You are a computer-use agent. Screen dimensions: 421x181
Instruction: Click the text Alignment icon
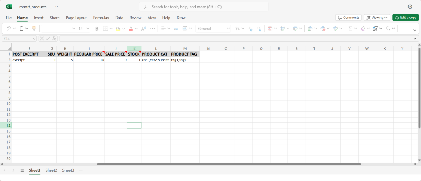pos(163,29)
